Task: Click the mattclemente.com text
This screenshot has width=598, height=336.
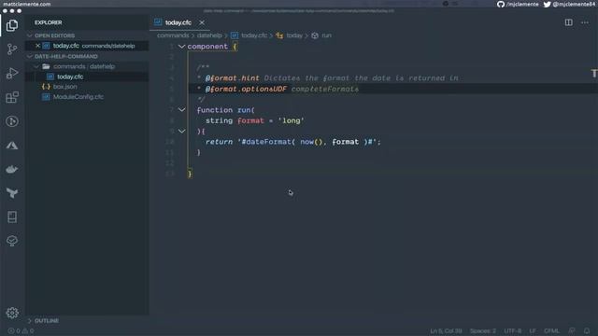Action: (27, 4)
